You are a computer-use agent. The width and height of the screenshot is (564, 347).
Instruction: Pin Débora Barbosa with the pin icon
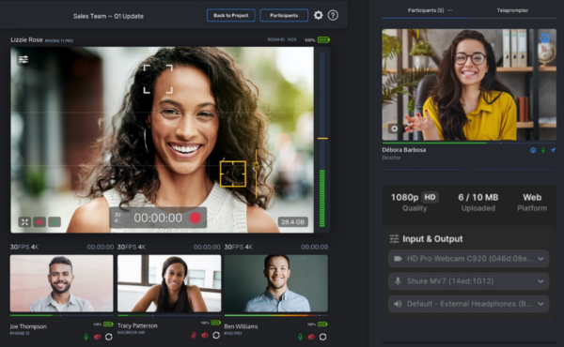[x=553, y=150]
